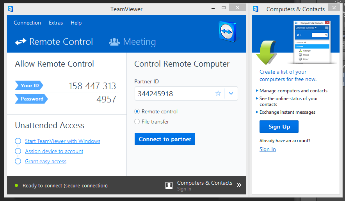Click the contact avatar icon in status bar
Screen dimensions: 345x201
click(169, 185)
